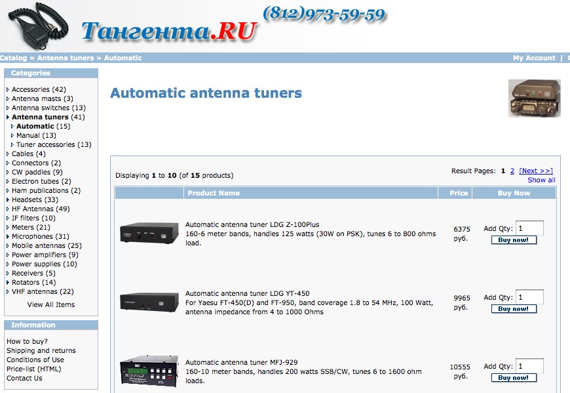Open HF Antennas (49) category
Viewport: 570px width, 393px height.
(x=41, y=209)
